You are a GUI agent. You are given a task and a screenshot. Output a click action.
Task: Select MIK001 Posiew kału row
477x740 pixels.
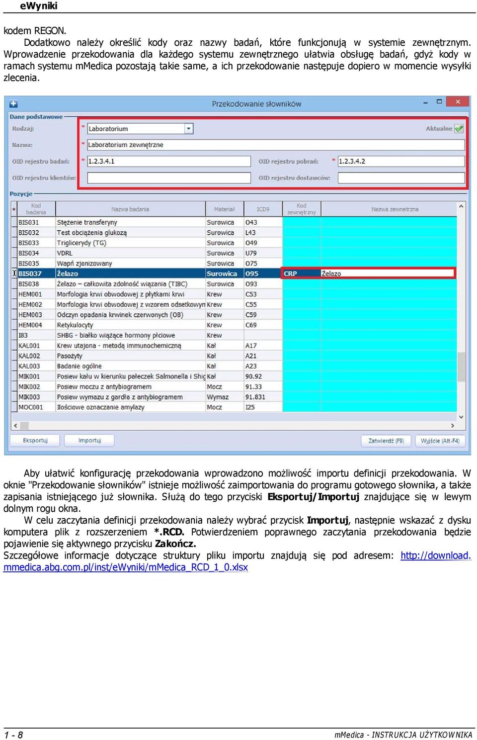click(x=234, y=376)
